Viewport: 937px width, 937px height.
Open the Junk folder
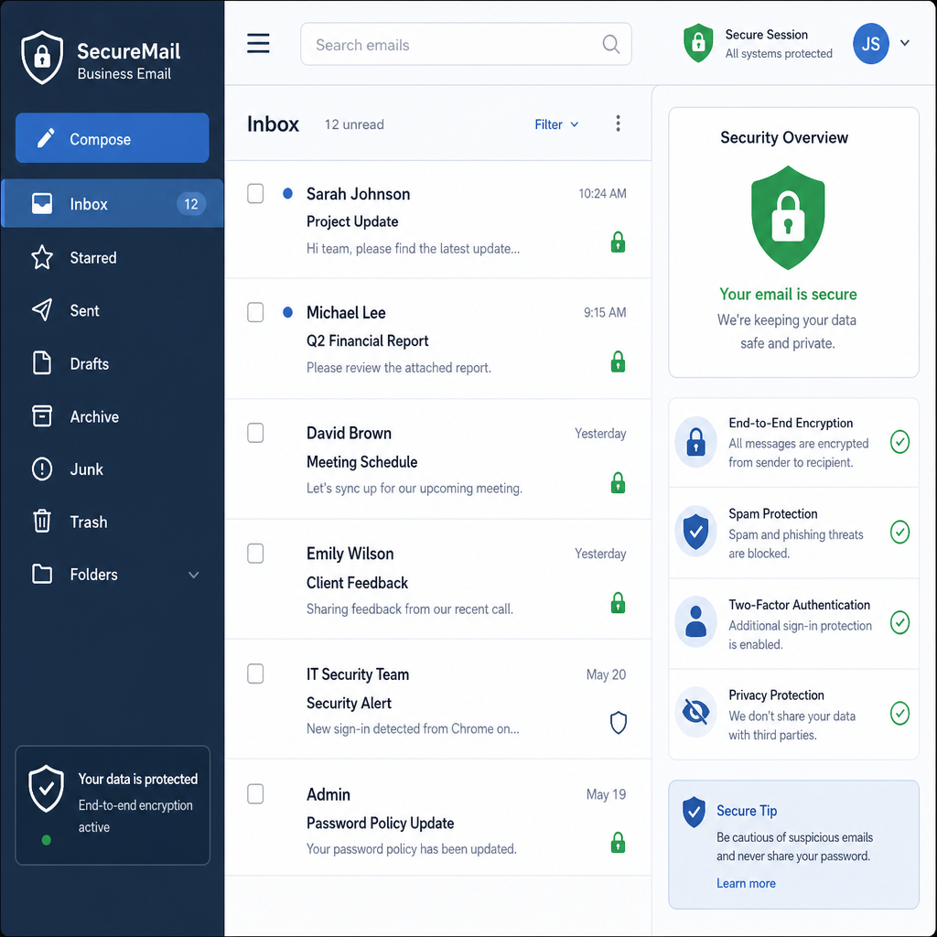pos(113,469)
